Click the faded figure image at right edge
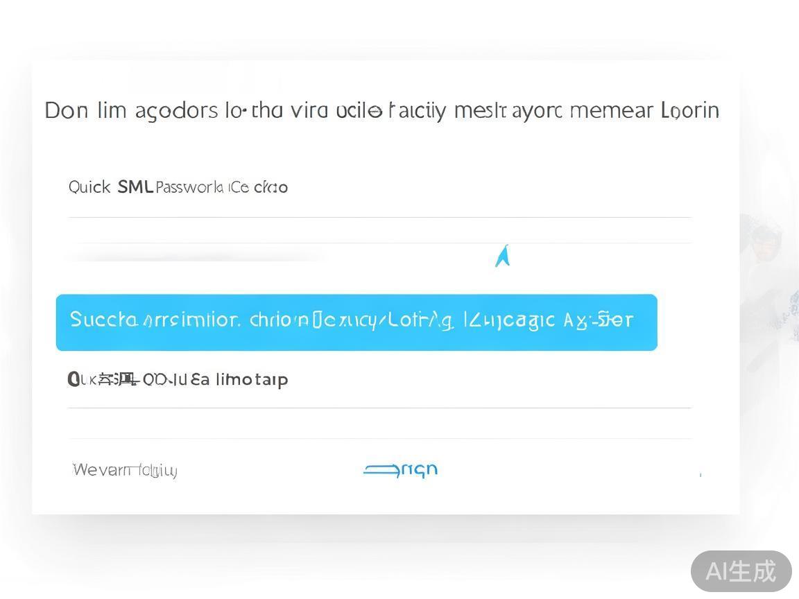Viewport: 799px width, 599px height. click(768, 285)
